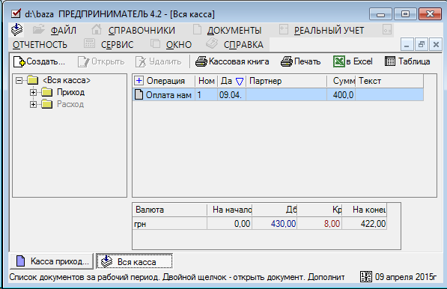Click the new document icon of Создать
Image resolution: width=447 pixels, height=289 pixels.
point(19,61)
